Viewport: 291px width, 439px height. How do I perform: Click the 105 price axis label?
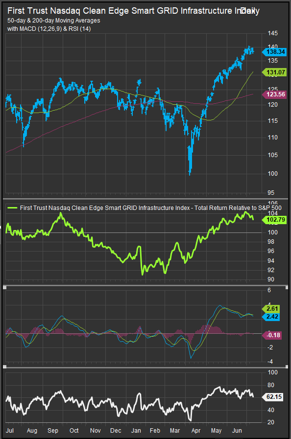click(x=273, y=155)
